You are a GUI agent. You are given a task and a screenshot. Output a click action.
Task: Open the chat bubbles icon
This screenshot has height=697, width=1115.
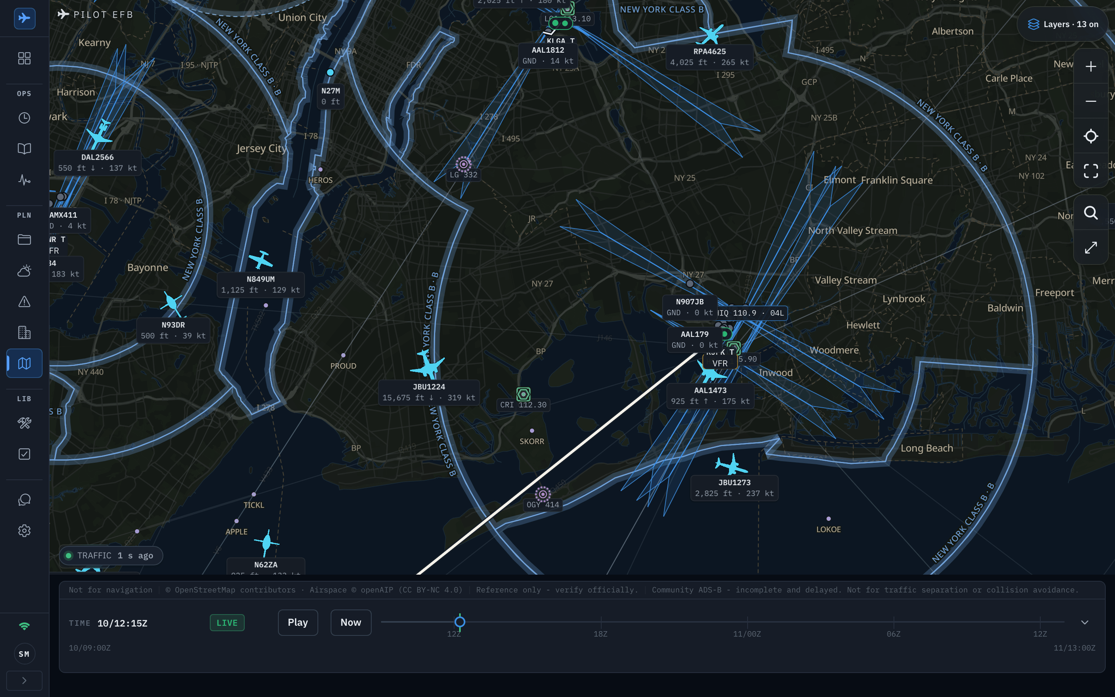tap(24, 500)
